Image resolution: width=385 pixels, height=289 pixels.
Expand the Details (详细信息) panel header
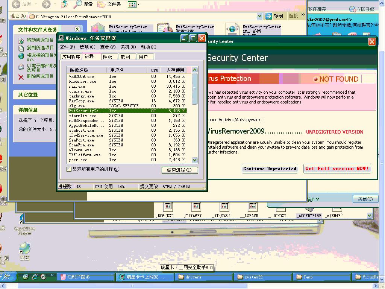pos(35,110)
